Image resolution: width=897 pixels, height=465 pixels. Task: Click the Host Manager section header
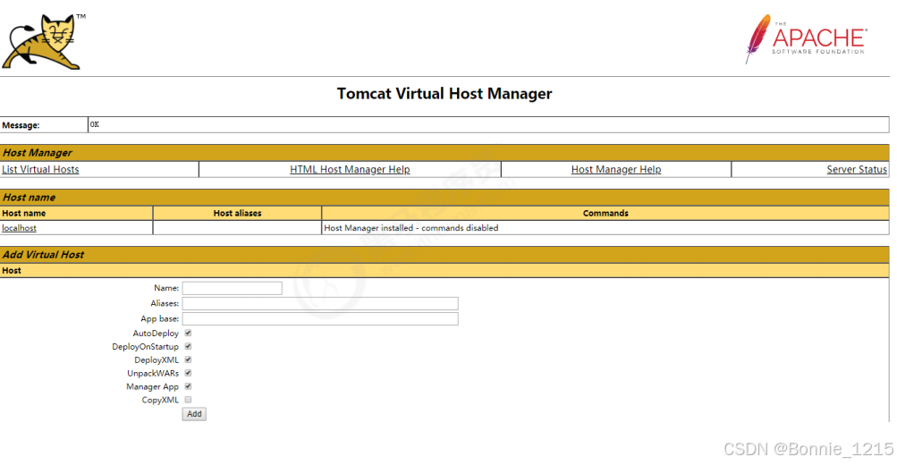tap(444, 153)
